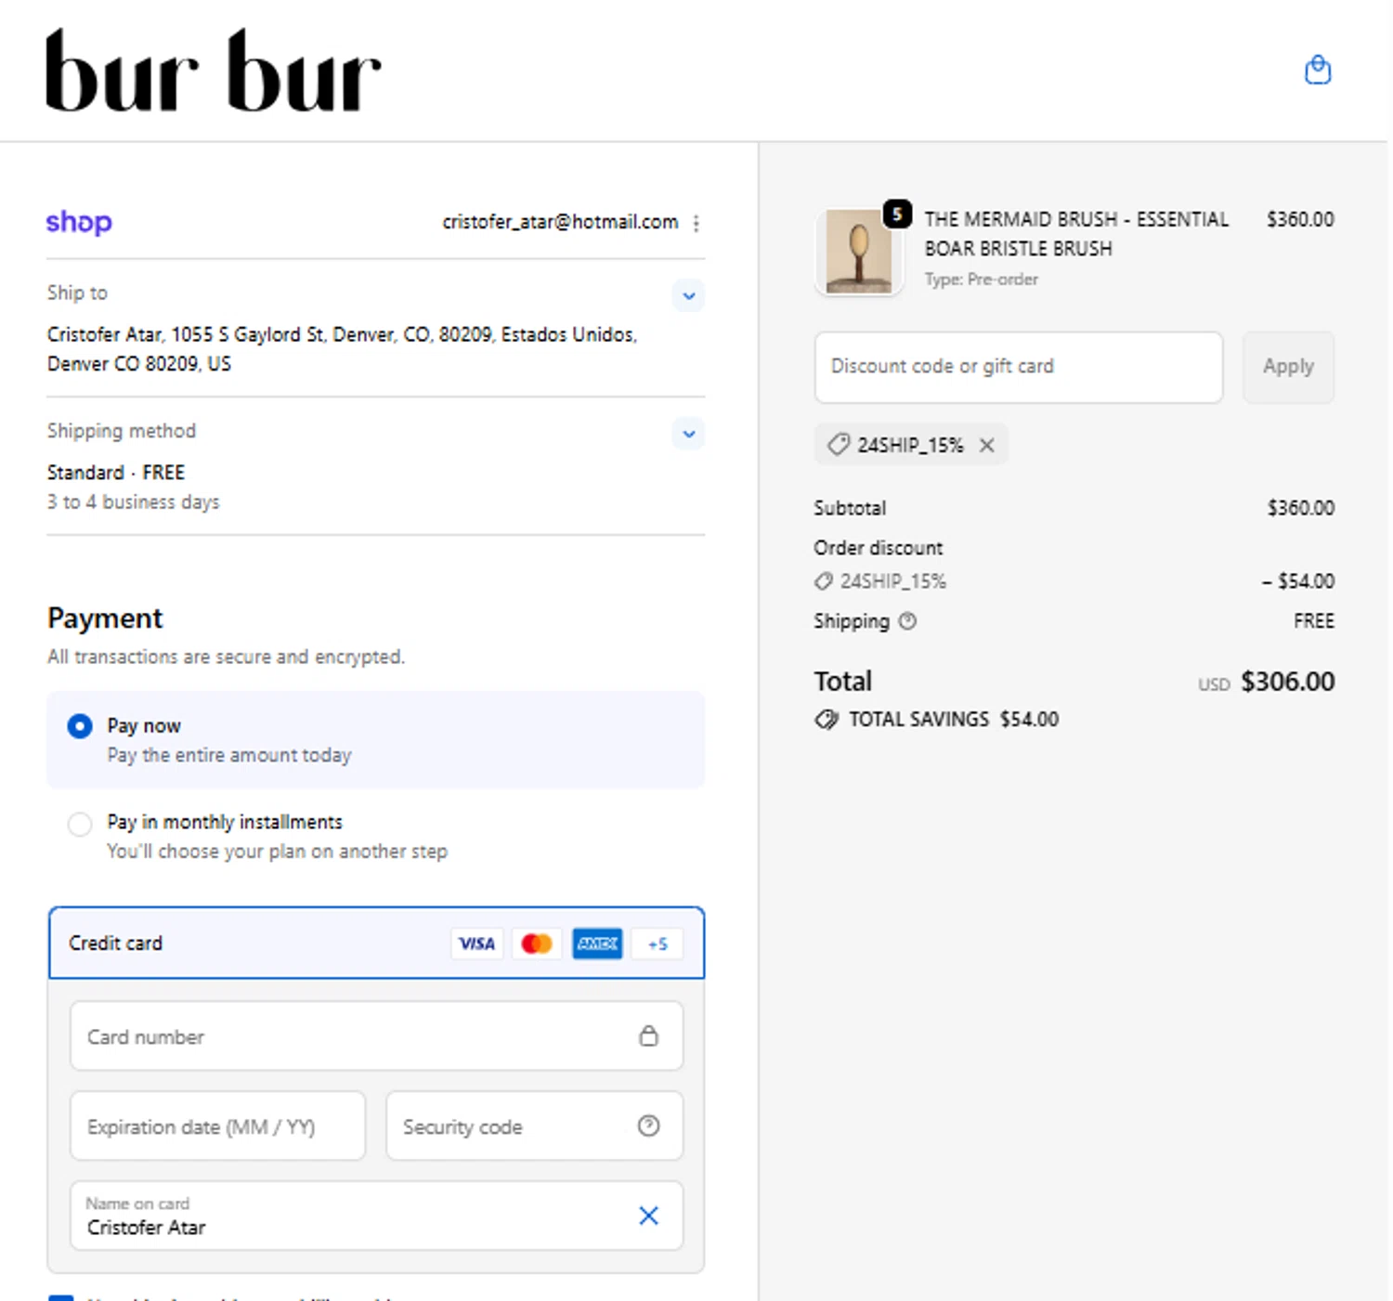Click the cristofer_atar@hotmail.com email text
The width and height of the screenshot is (1393, 1301).
560,222
